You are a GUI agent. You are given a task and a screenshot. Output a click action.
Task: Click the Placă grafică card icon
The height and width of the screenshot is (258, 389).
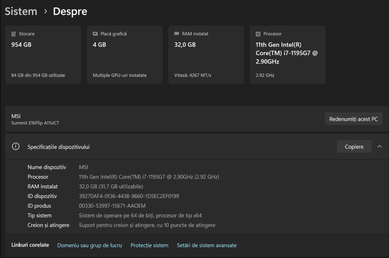(95, 34)
